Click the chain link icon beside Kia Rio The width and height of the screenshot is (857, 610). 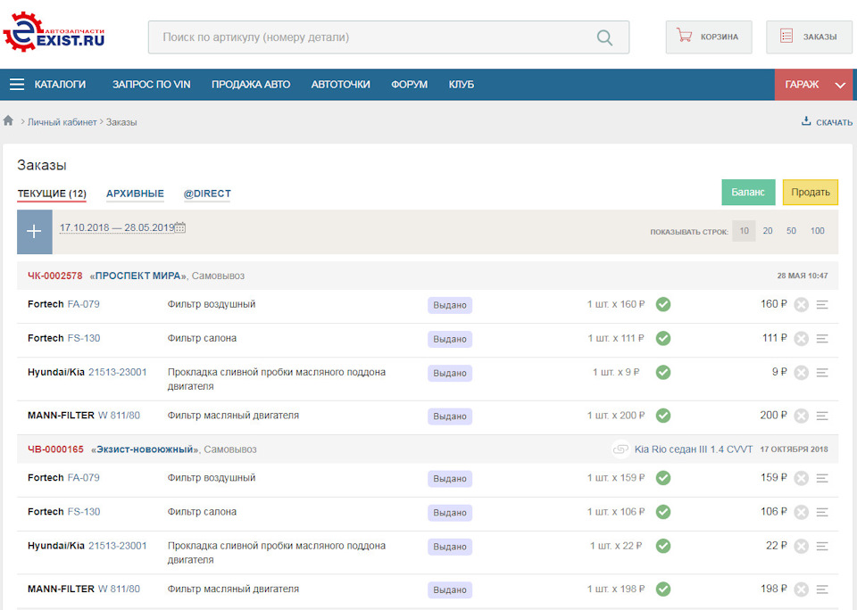[x=620, y=449]
